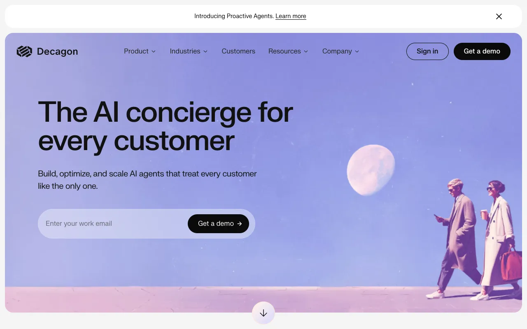The image size is (527, 329).
Task: Expand the Product menu chevron
Action: pos(154,51)
